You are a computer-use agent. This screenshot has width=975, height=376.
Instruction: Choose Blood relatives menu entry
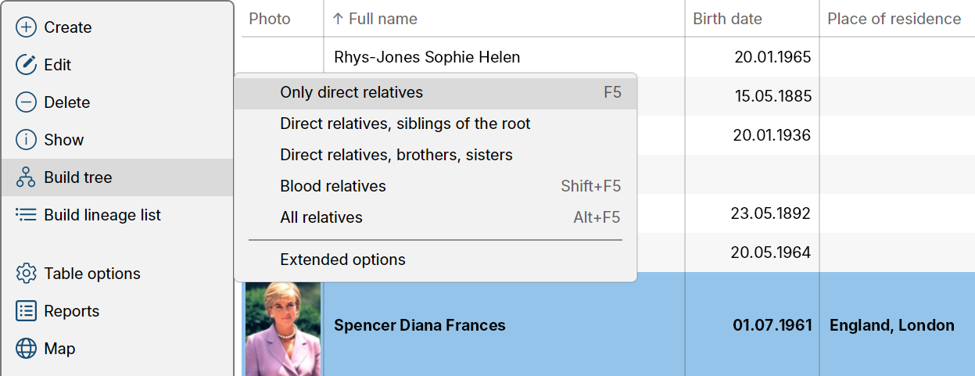coord(436,186)
